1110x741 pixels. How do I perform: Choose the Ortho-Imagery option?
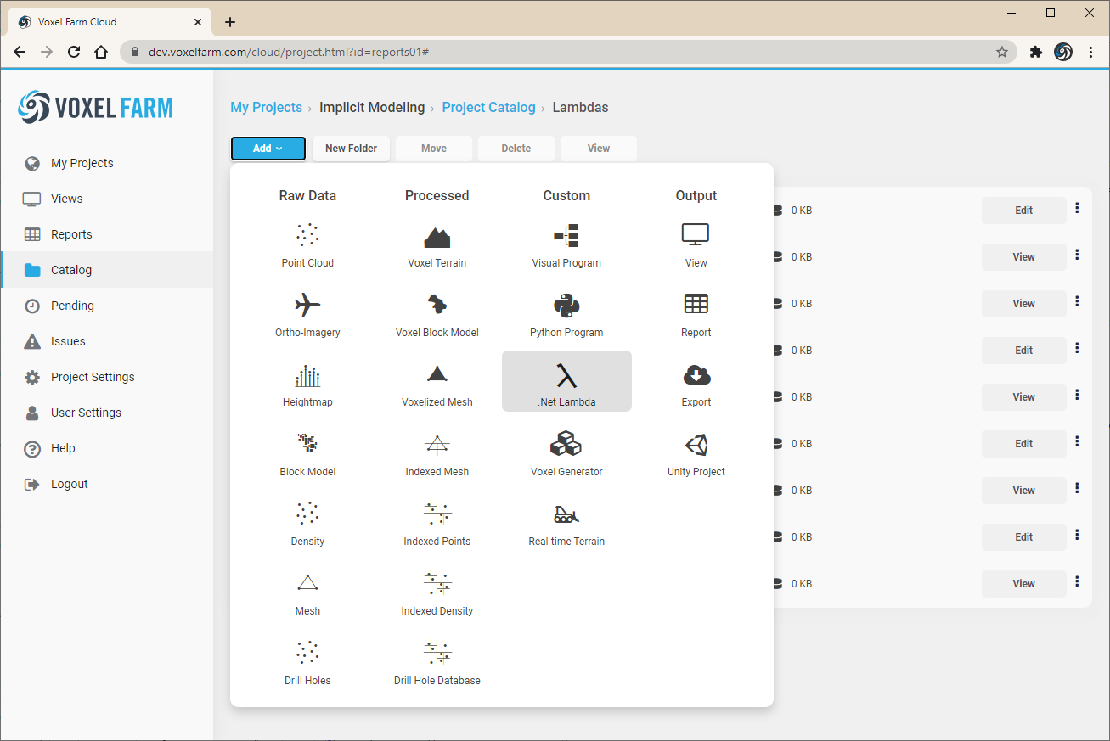point(307,316)
